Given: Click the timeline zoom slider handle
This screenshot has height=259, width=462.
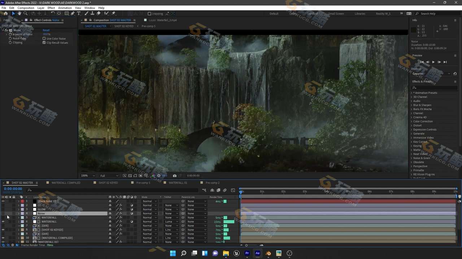Looking at the screenshot, I should [246, 245].
